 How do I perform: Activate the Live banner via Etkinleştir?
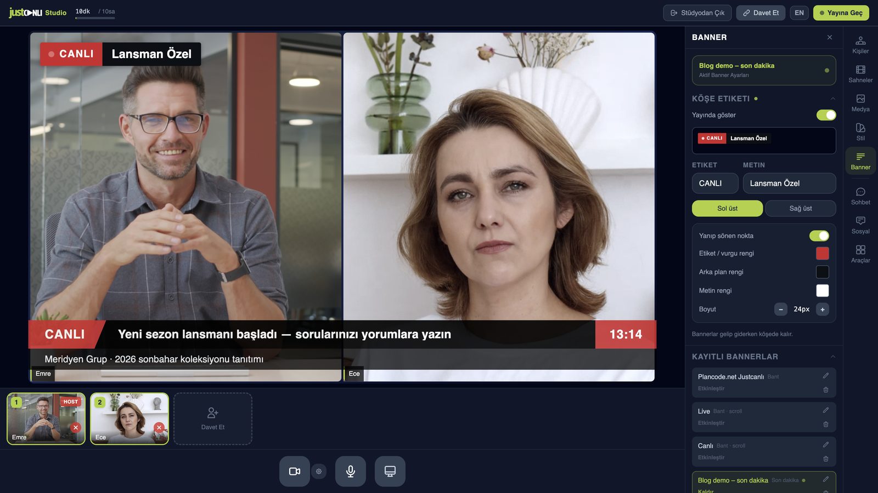click(x=711, y=423)
